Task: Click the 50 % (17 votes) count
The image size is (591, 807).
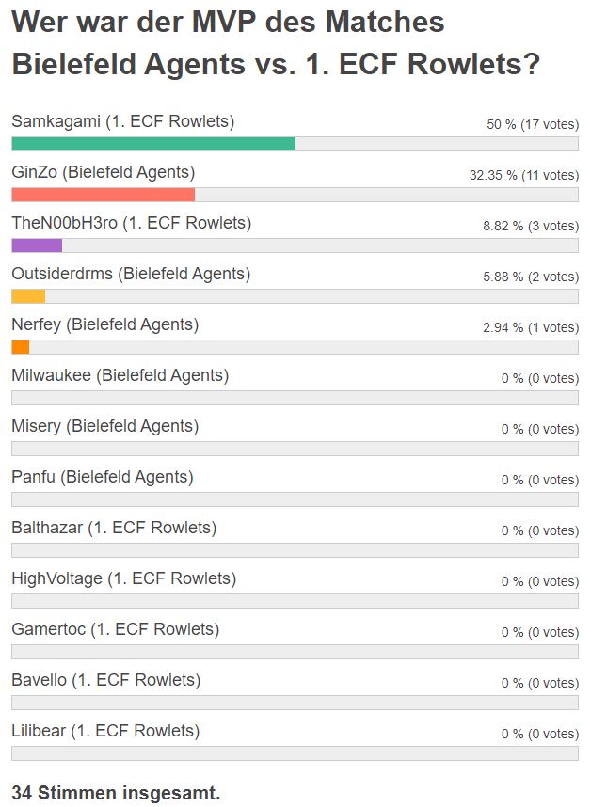Action: click(533, 124)
